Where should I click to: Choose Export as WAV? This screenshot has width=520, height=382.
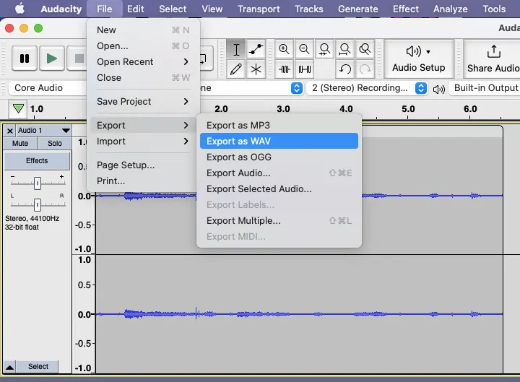tap(279, 142)
